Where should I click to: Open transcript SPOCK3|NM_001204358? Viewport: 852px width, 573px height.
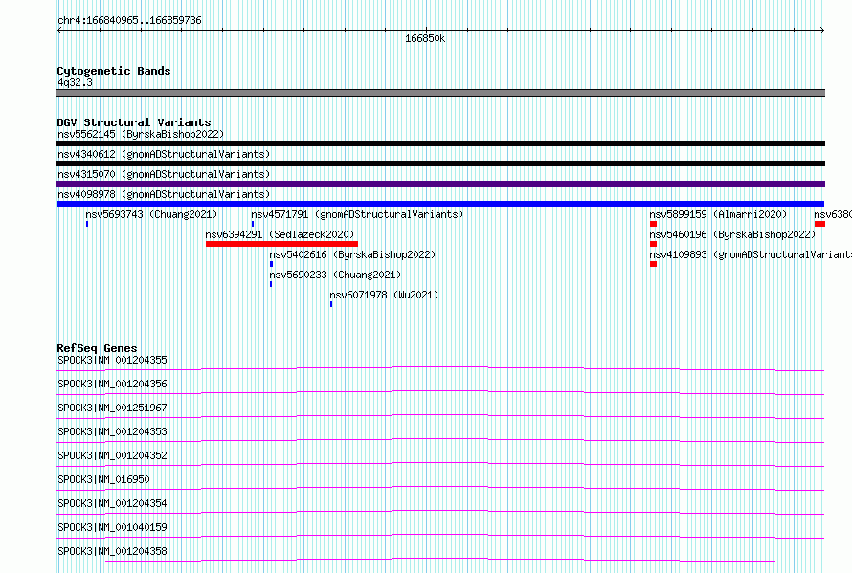(x=112, y=551)
